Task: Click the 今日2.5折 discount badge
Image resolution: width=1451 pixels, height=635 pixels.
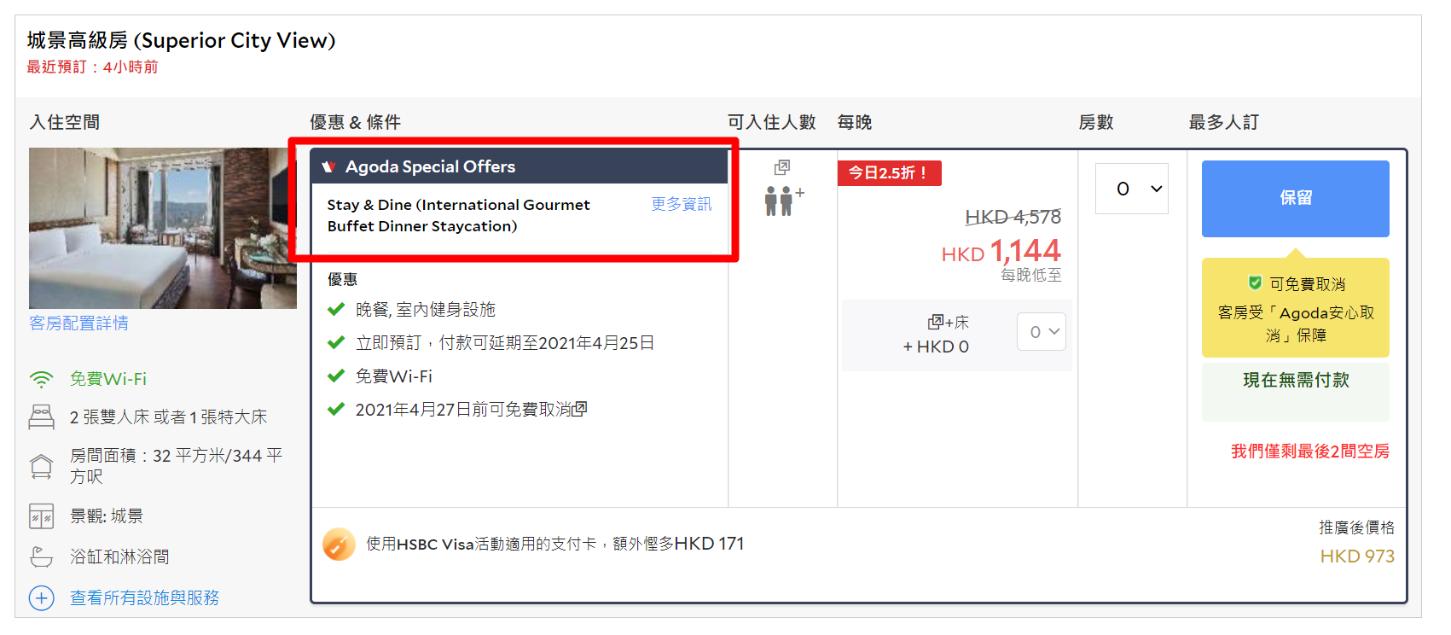Action: pos(889,172)
